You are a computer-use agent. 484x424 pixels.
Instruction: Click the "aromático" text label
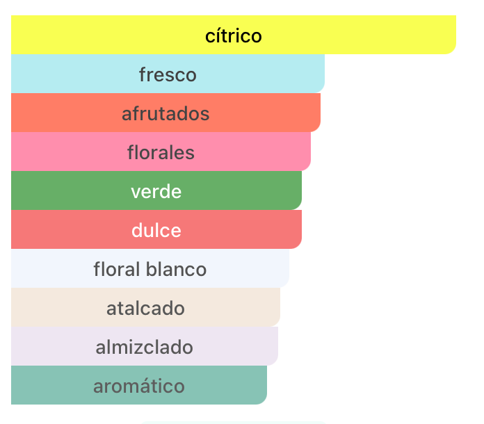point(139,386)
